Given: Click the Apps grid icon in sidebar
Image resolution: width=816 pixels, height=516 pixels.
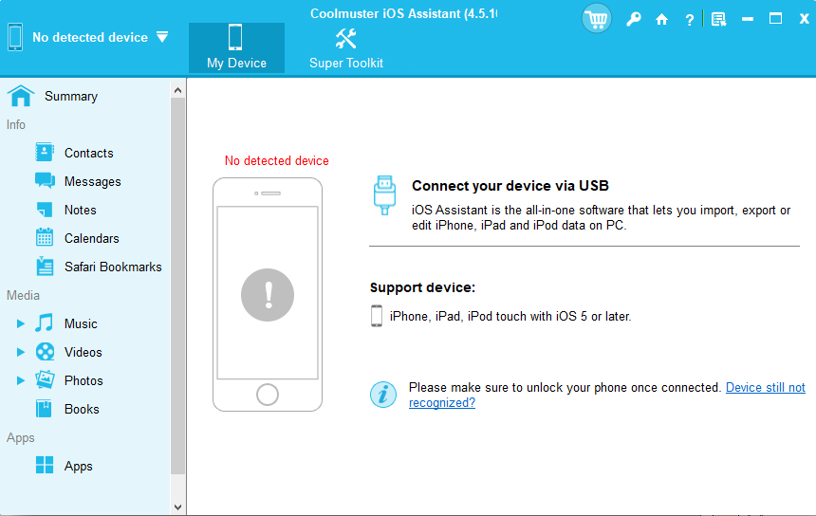Looking at the screenshot, I should [x=45, y=465].
